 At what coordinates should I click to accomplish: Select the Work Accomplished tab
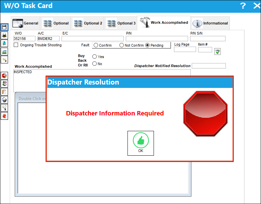164,23
